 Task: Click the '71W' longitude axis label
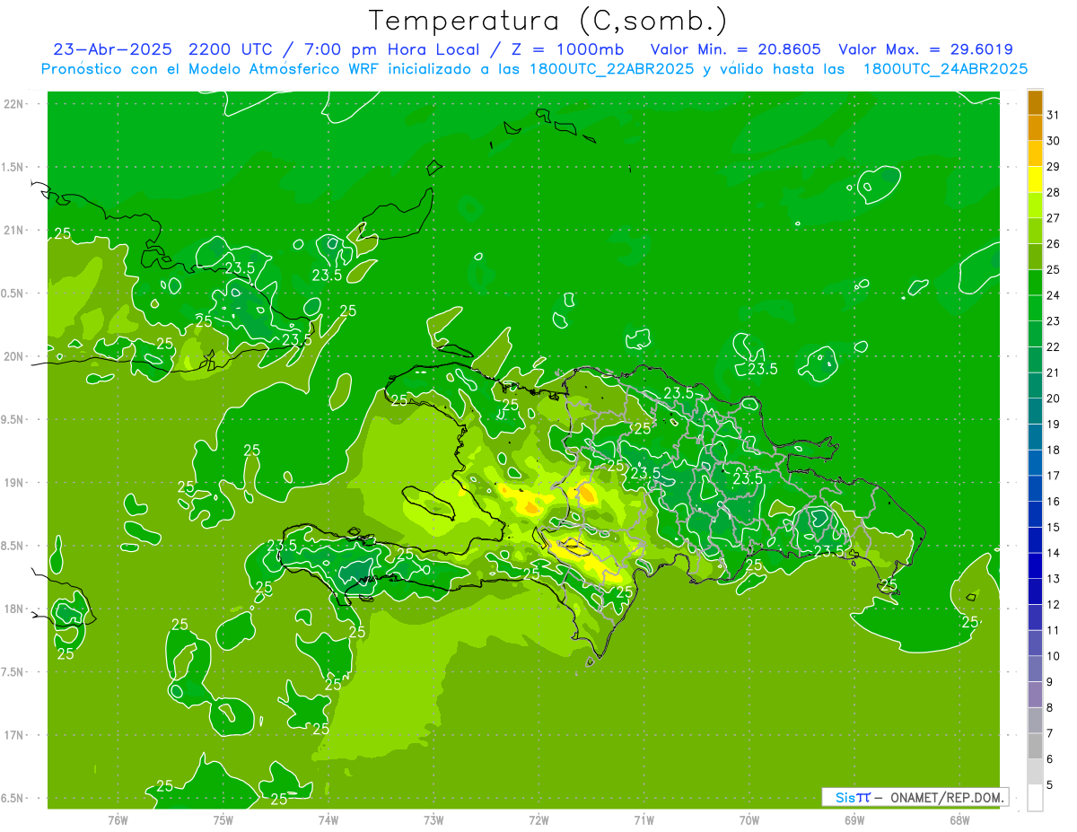point(644,819)
